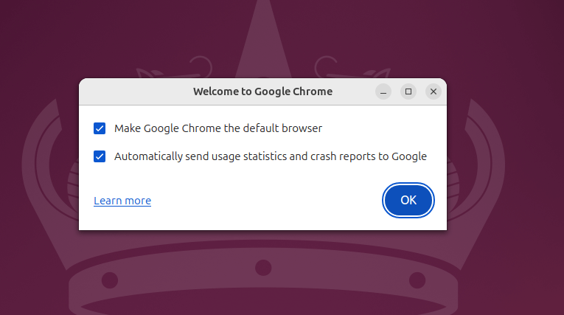Maximize the Welcome to Google Chrome window

(408, 91)
